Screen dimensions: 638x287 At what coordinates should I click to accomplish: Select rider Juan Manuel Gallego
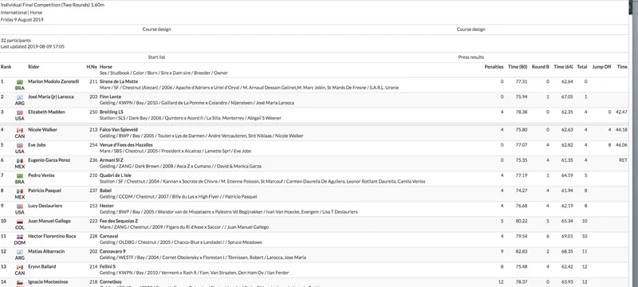[x=49, y=221]
